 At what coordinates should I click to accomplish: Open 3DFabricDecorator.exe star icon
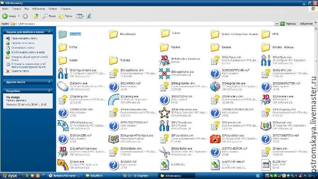point(164,113)
